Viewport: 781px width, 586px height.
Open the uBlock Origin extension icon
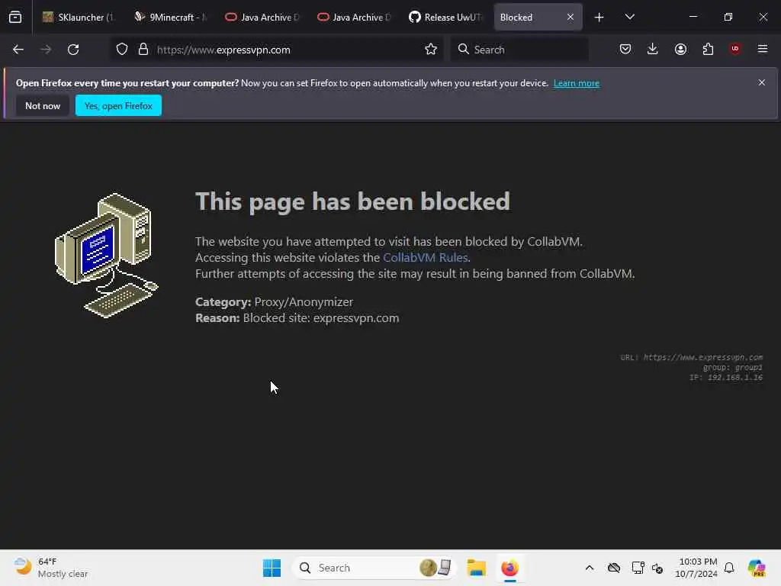tap(735, 49)
